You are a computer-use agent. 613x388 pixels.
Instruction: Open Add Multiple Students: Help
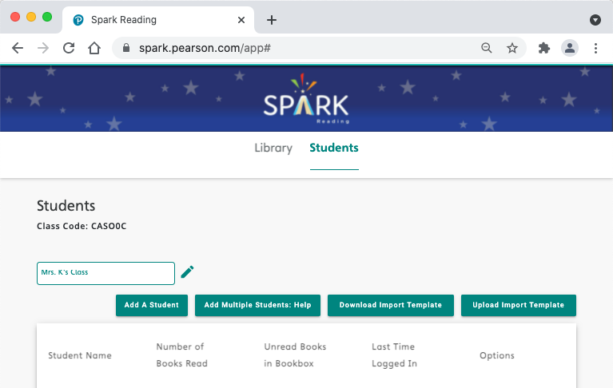[x=257, y=305]
